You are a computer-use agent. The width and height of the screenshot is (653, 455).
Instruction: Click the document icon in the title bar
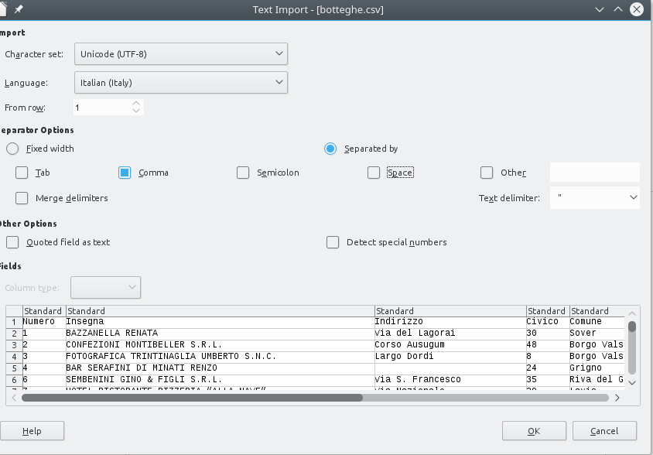3,9
